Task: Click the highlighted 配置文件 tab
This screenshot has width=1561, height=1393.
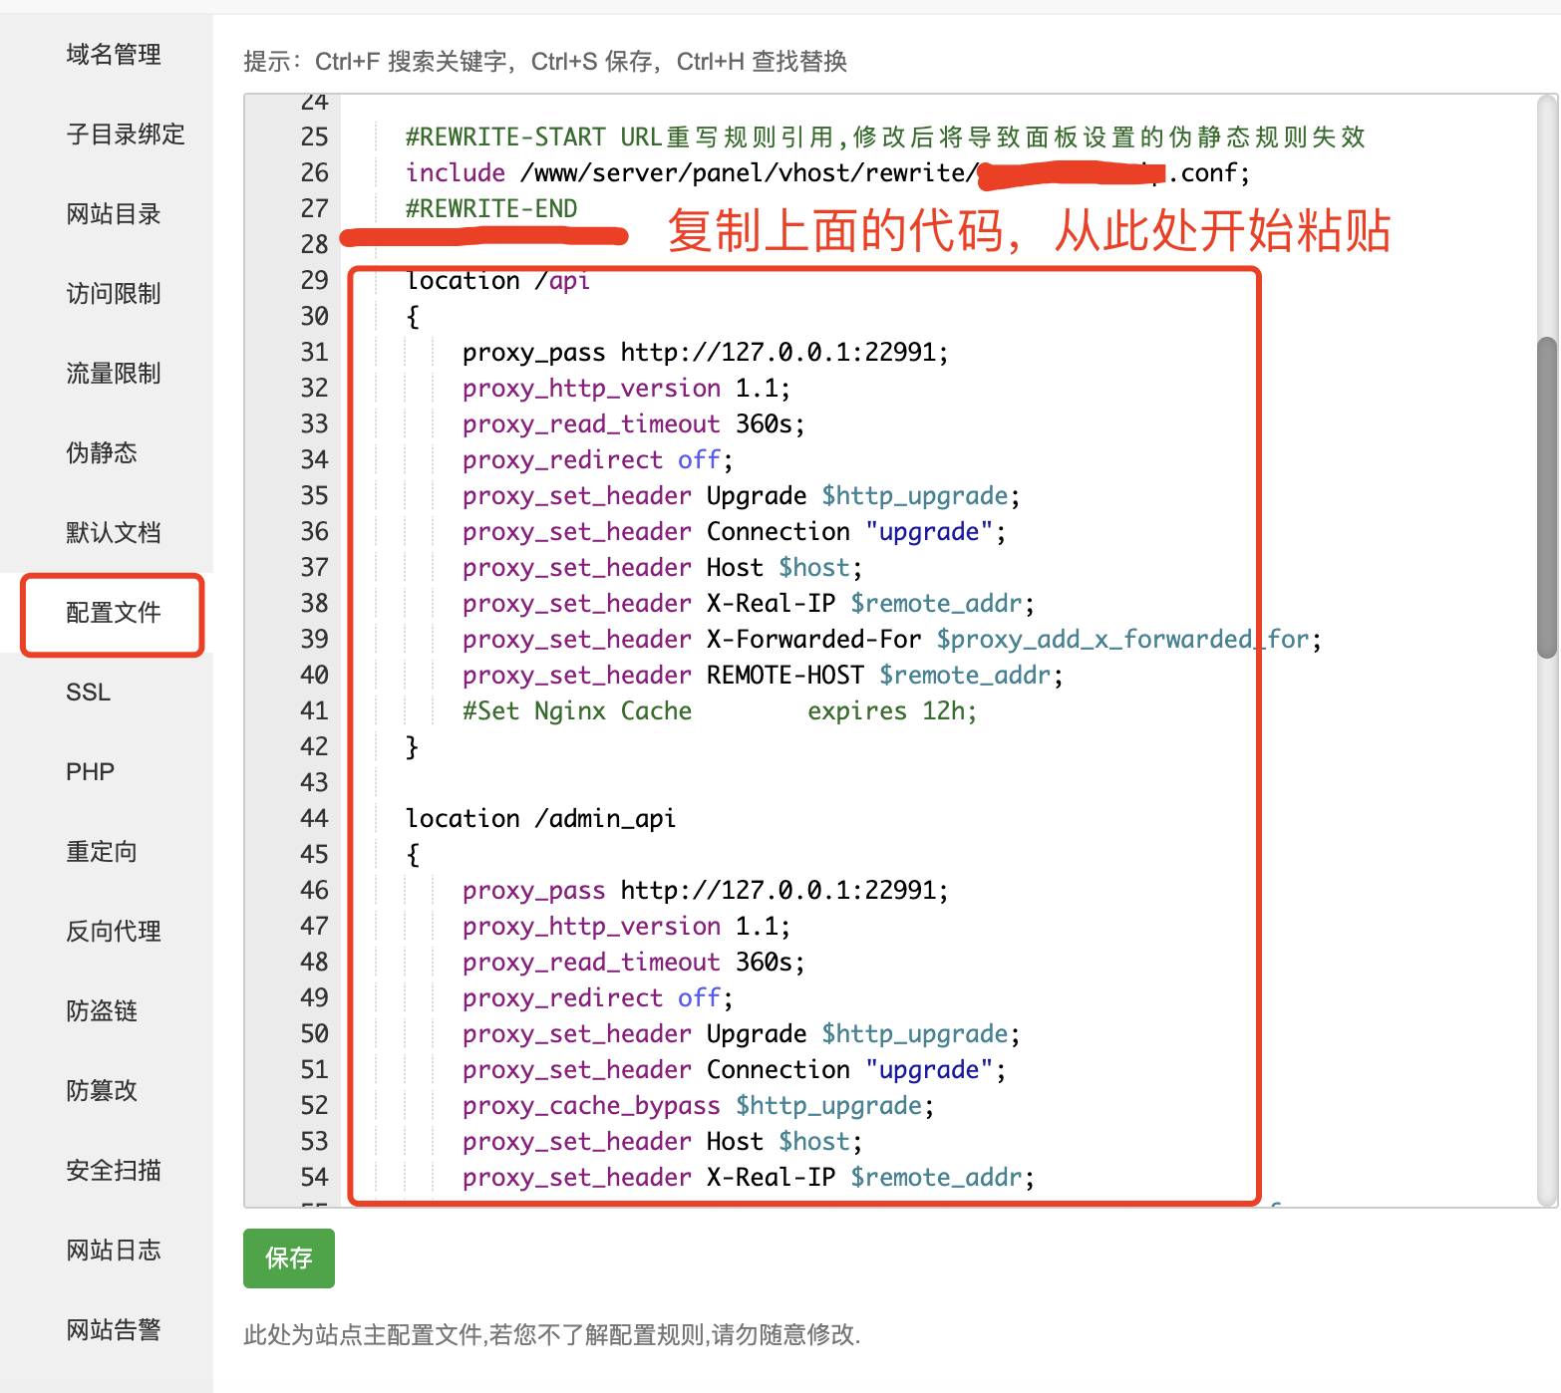Action: (113, 613)
